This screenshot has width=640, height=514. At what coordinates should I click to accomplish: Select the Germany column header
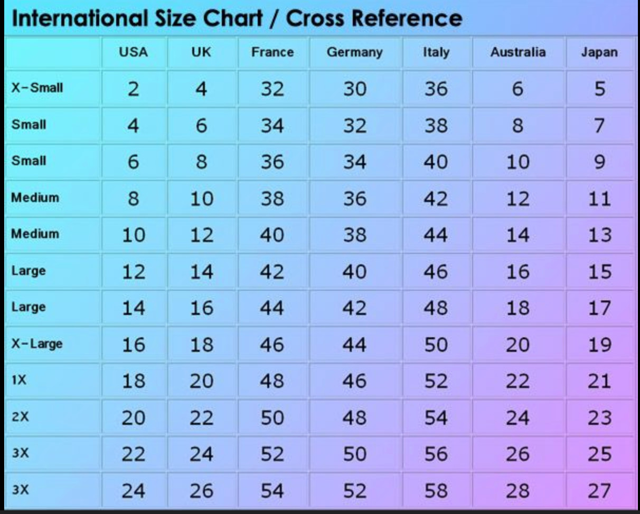click(x=354, y=52)
